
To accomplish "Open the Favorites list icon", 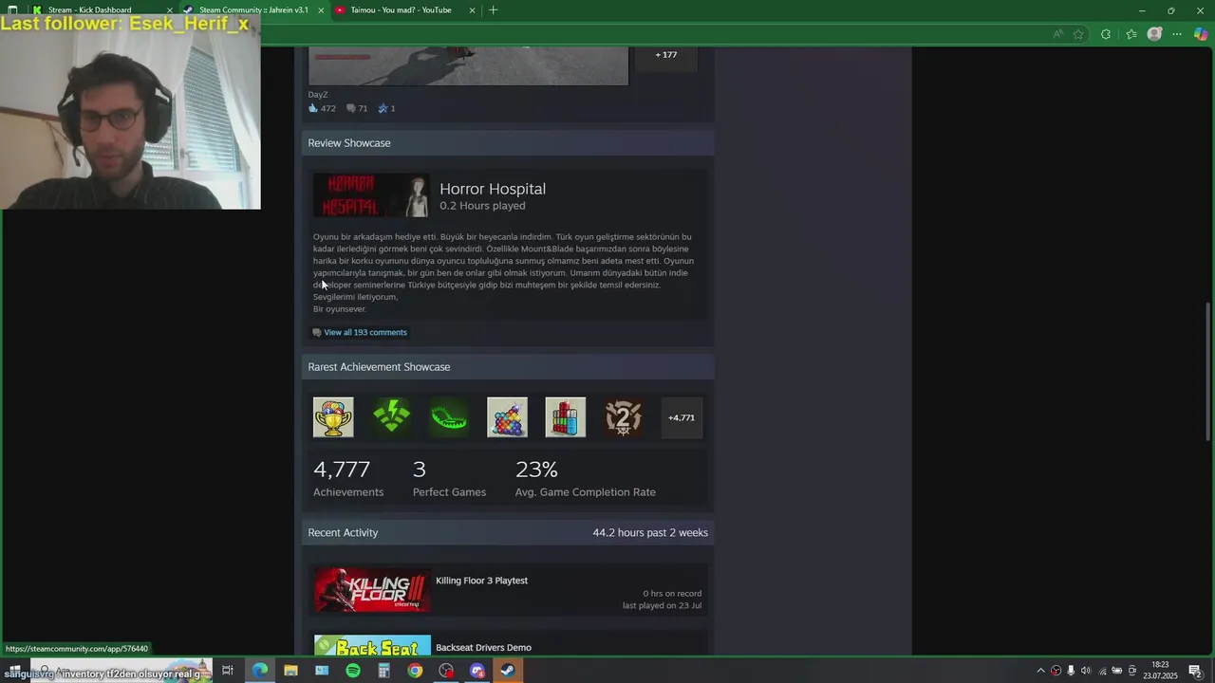I will (1131, 34).
